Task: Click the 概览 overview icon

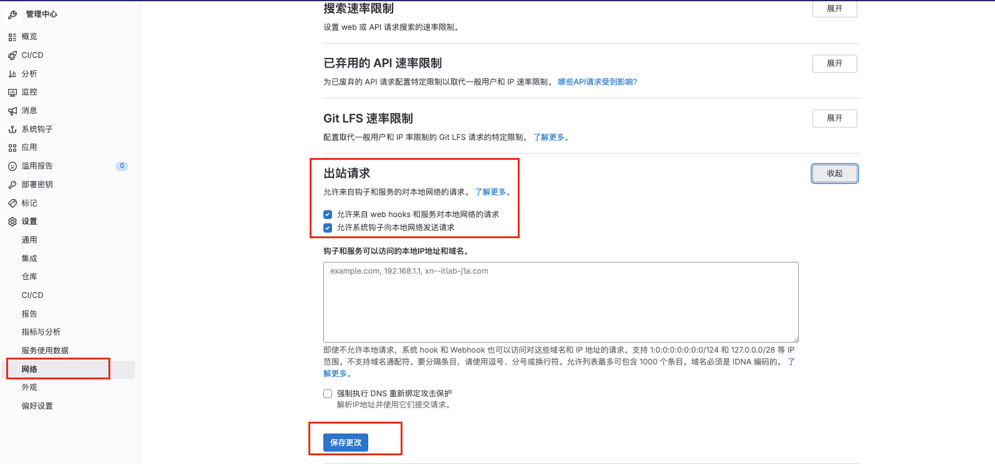Action: tap(12, 37)
